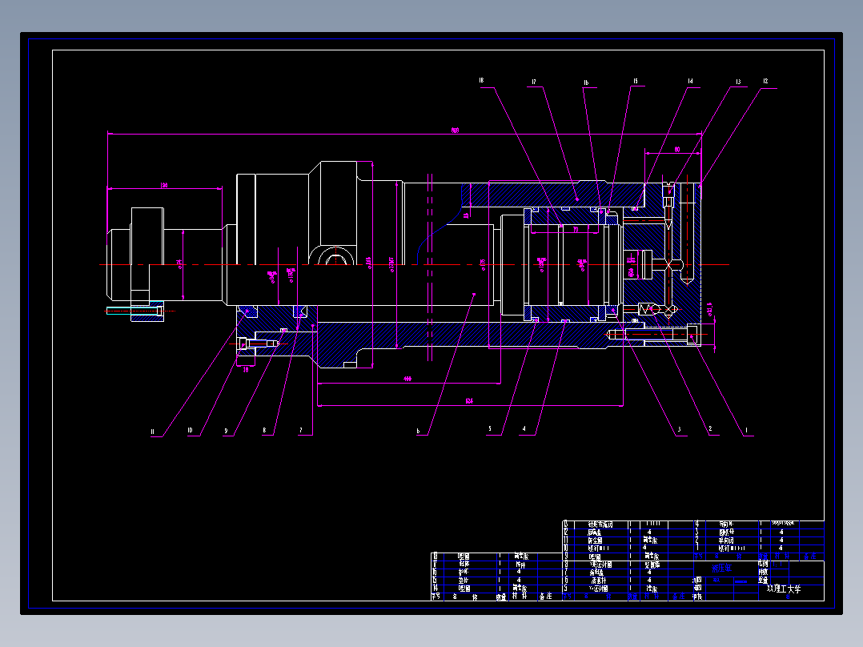The image size is (863, 647).
Task: Select the 16 dimension under the gland flange
Action: click(246, 369)
